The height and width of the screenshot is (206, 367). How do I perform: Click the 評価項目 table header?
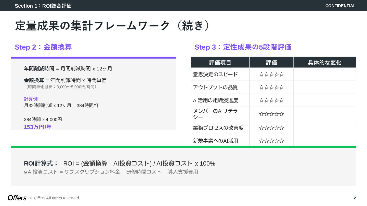click(x=220, y=63)
